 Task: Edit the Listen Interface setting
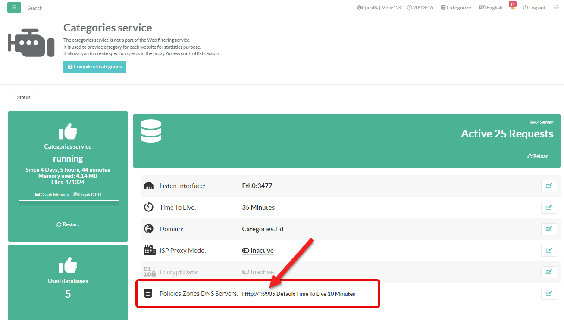coord(548,186)
